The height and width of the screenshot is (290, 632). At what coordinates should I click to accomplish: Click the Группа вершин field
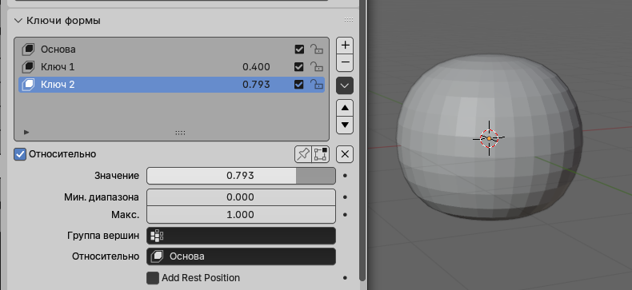[241, 236]
